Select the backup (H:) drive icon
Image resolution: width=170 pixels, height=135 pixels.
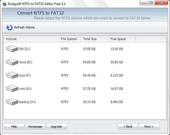tap(12, 102)
